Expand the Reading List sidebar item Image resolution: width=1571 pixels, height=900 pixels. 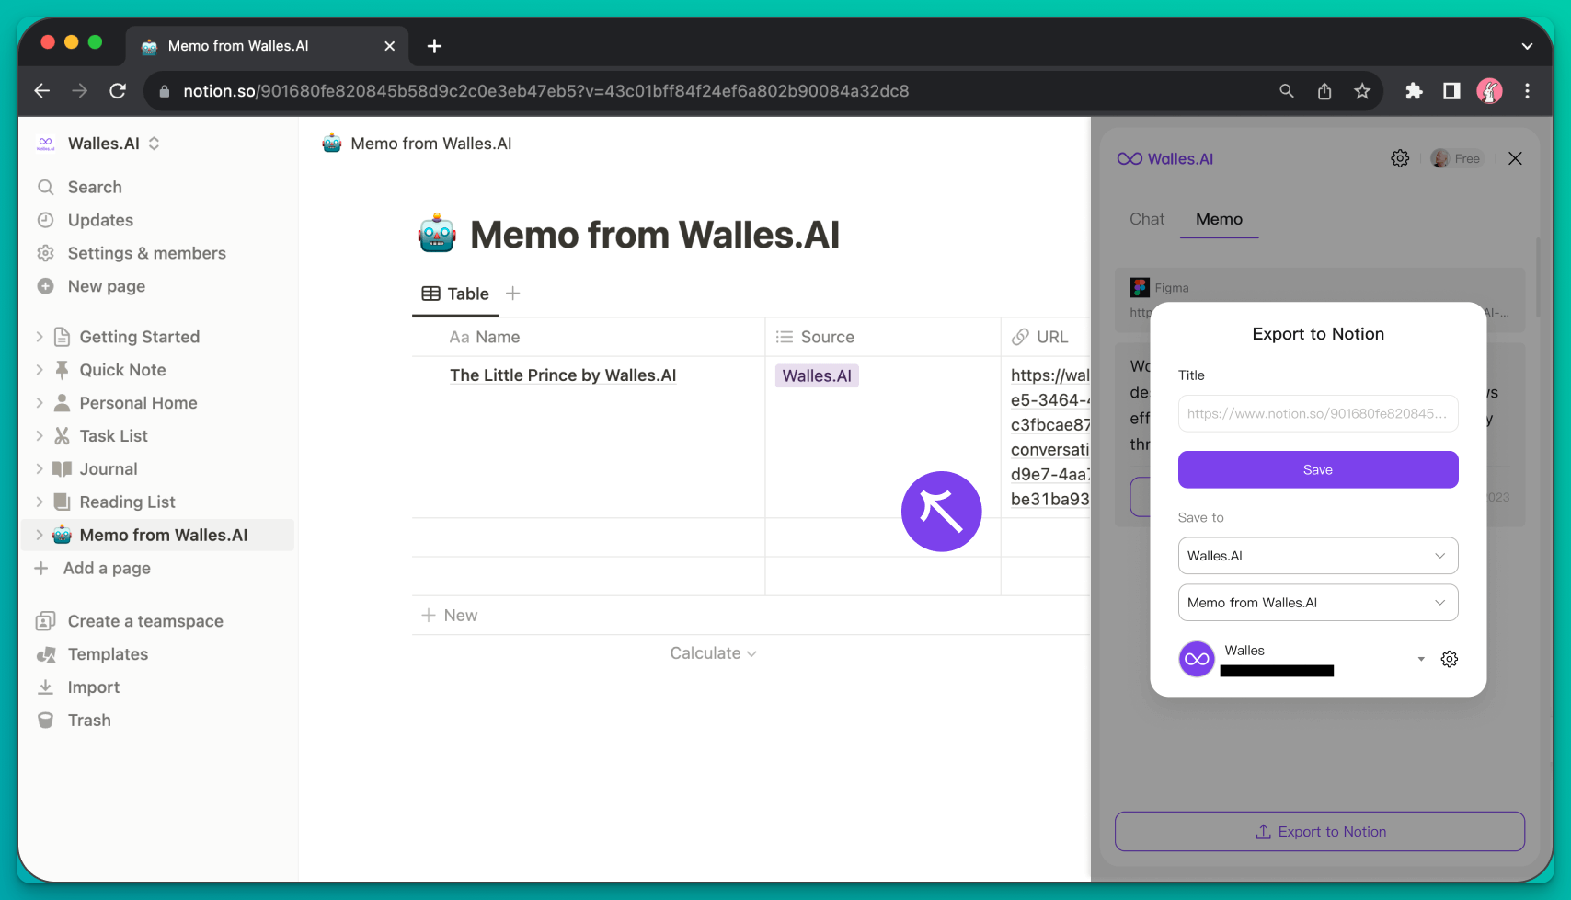point(40,502)
